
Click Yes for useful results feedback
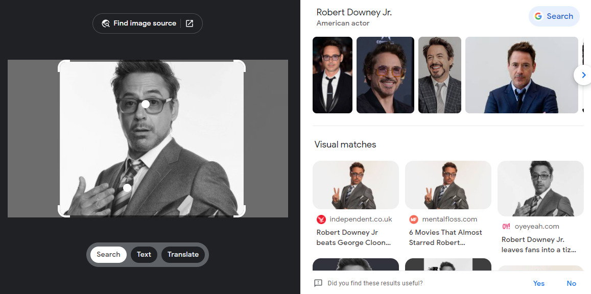pyautogui.click(x=539, y=283)
